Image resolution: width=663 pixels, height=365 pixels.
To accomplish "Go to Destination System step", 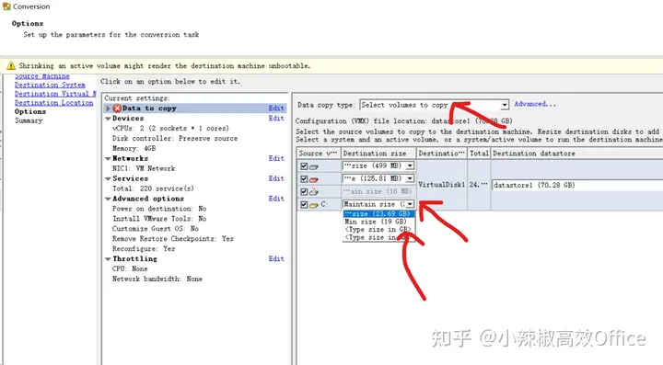I will click(x=50, y=85).
